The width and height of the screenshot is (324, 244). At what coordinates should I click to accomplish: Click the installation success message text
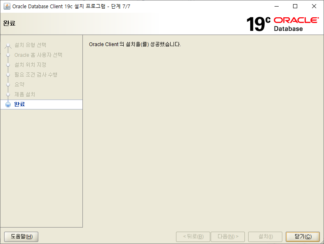(135, 44)
